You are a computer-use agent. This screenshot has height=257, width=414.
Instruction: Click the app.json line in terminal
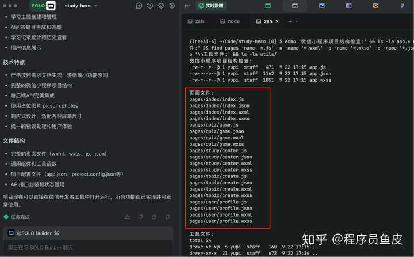260,74
